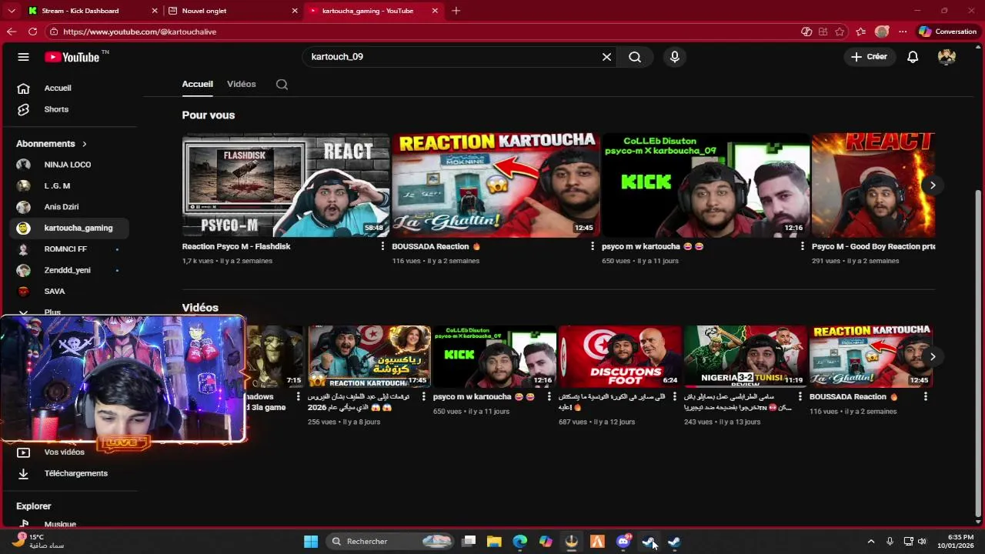Open Microsoft Edge taskbar icon

tap(520, 542)
